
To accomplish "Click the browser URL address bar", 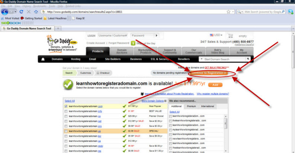I will point(136,12).
